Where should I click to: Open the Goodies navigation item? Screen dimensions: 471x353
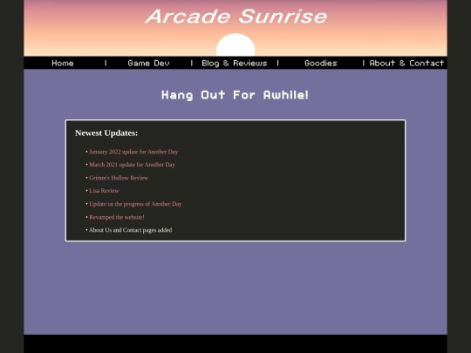(x=320, y=63)
